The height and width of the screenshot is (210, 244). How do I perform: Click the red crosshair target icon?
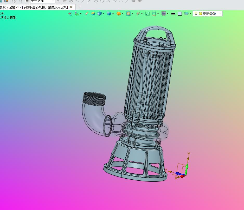point(138,14)
